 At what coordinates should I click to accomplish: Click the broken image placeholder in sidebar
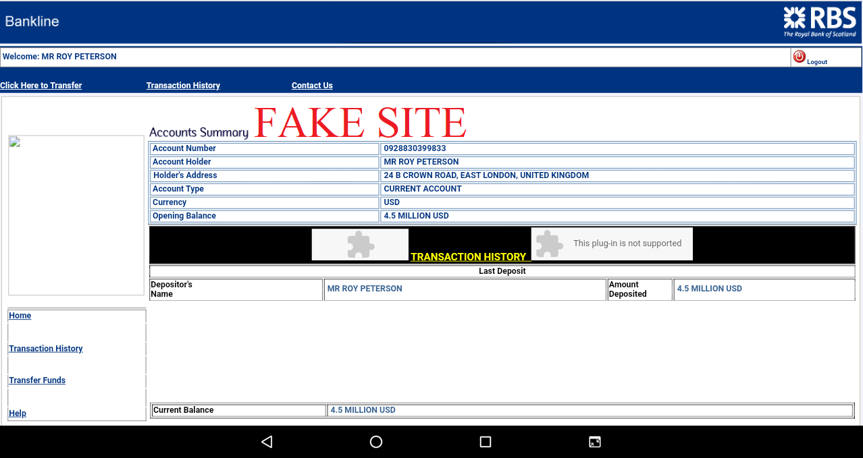[76, 215]
